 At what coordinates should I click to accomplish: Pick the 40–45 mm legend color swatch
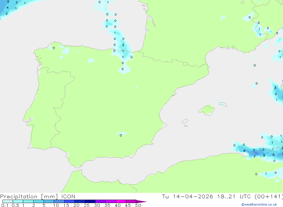121,201
